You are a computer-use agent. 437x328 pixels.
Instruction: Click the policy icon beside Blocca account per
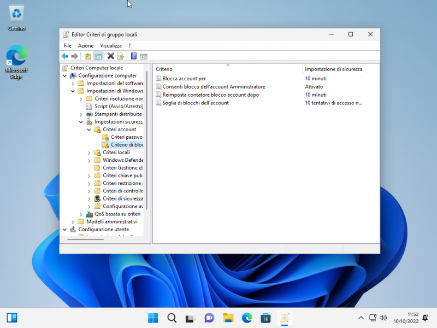[x=158, y=78]
